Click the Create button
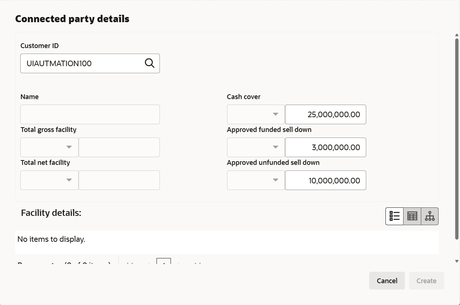This screenshot has height=305, width=460. [426, 281]
